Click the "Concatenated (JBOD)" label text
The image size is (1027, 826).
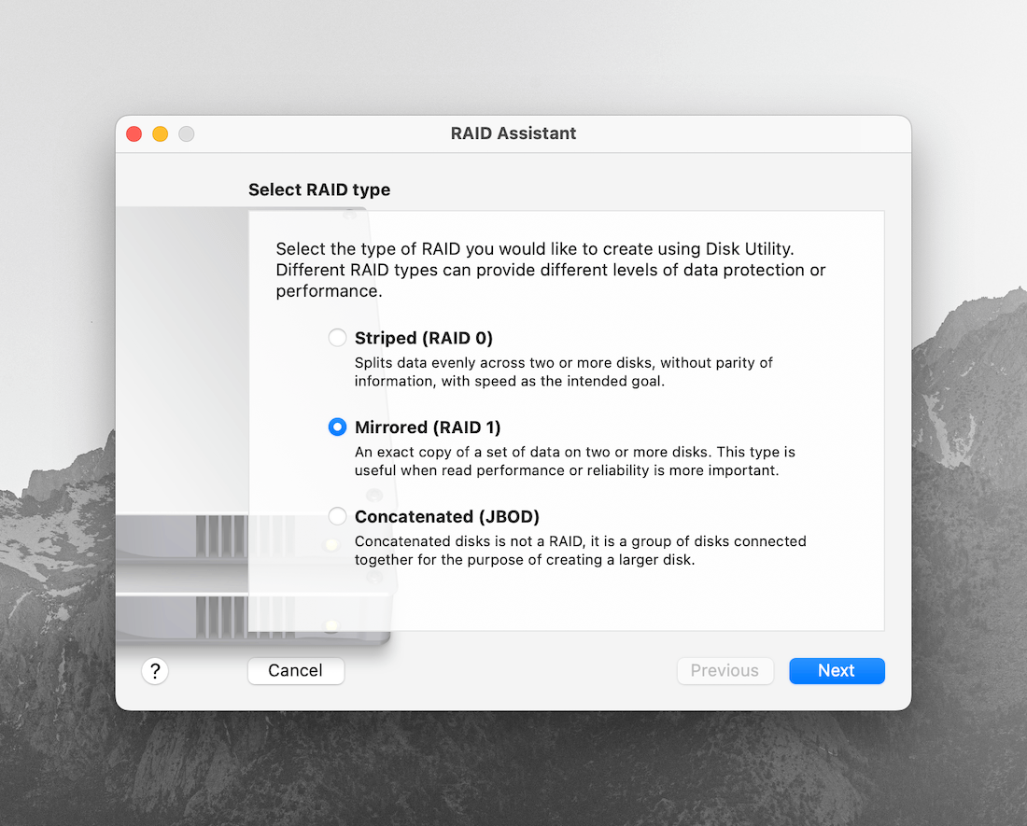(447, 516)
